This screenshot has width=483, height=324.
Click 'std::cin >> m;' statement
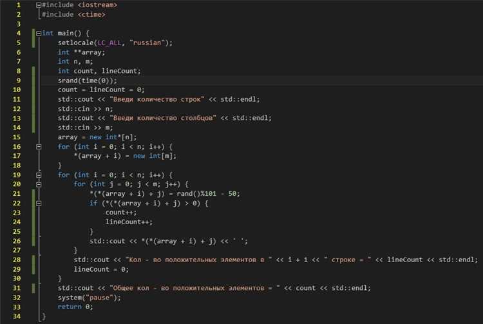point(85,128)
